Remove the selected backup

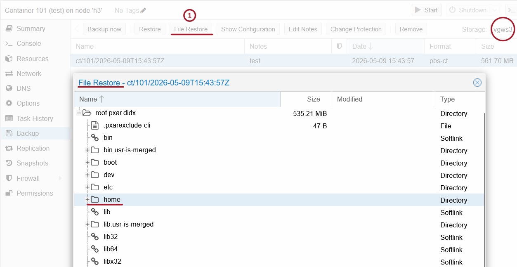411,29
